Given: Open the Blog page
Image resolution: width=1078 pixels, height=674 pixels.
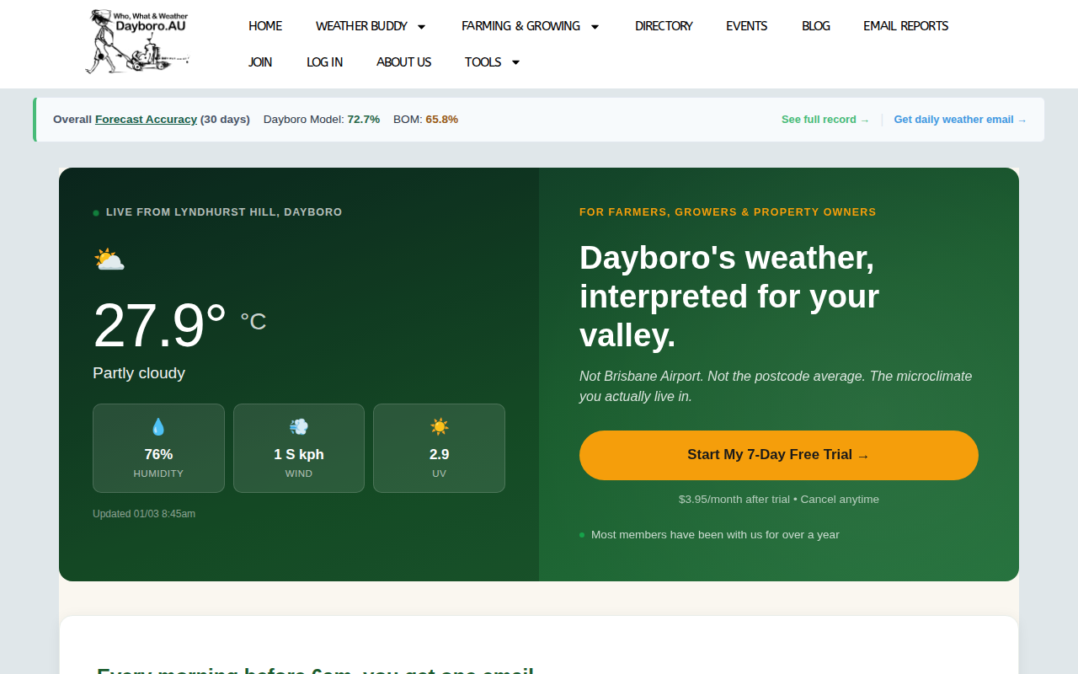Looking at the screenshot, I should 816,26.
